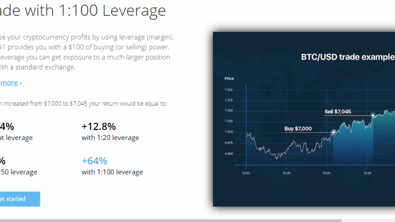Click the +12.8% return value
The image size is (395, 222).
98,127
